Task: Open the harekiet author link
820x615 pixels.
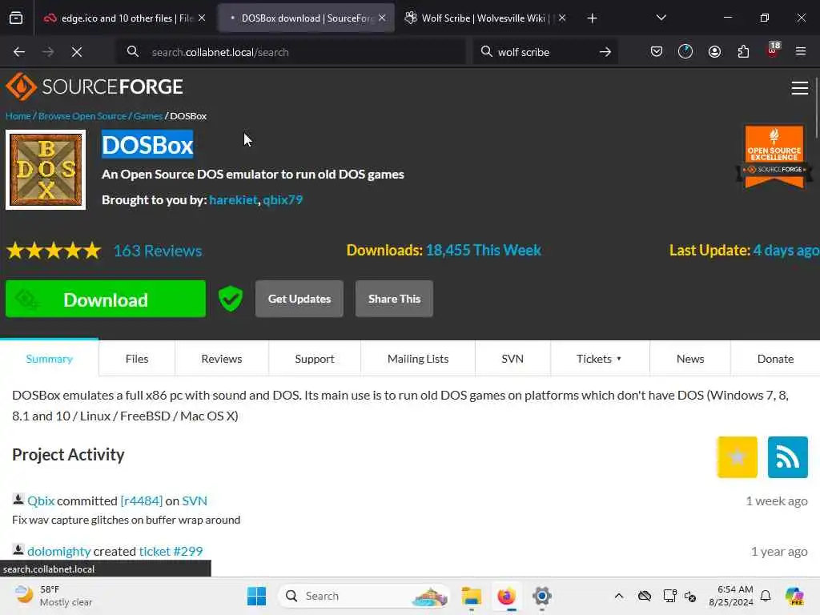Action: click(x=233, y=199)
